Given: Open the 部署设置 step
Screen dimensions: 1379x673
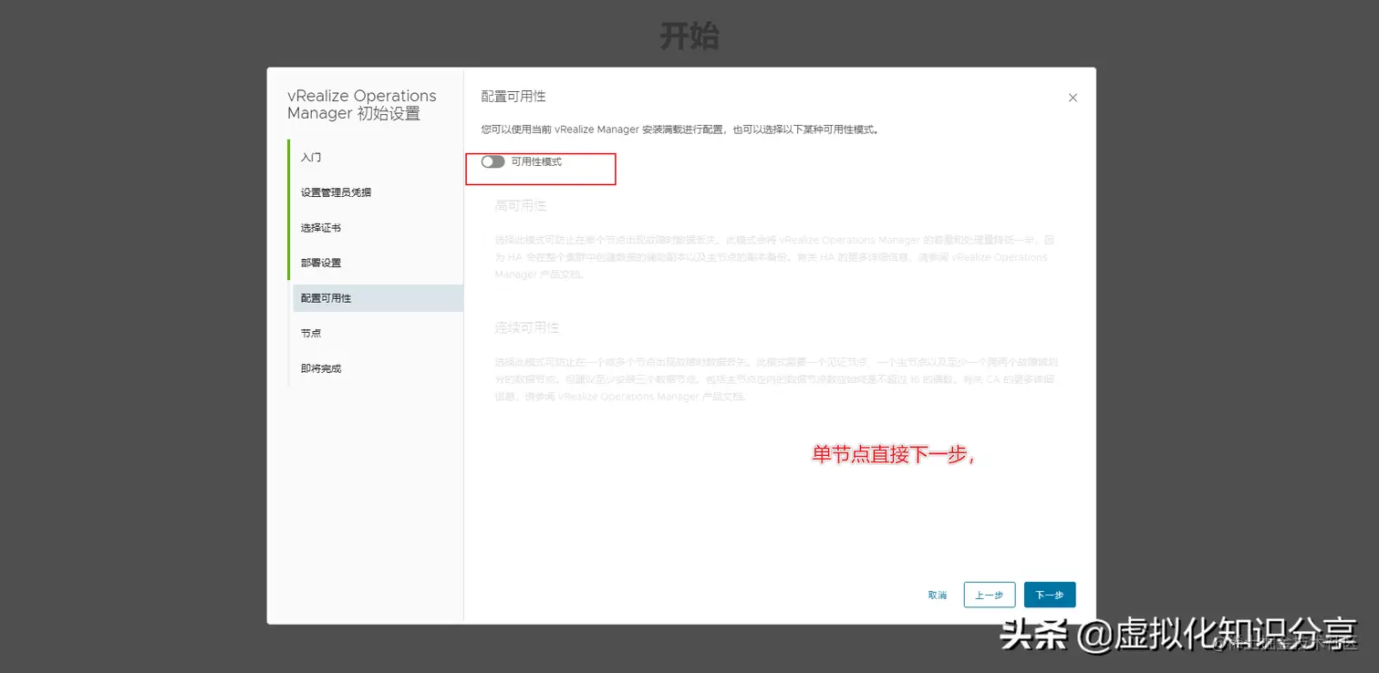Looking at the screenshot, I should click(x=321, y=262).
